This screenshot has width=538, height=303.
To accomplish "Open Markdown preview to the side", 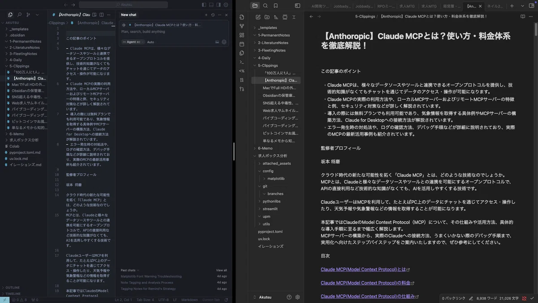I will tap(95, 15).
